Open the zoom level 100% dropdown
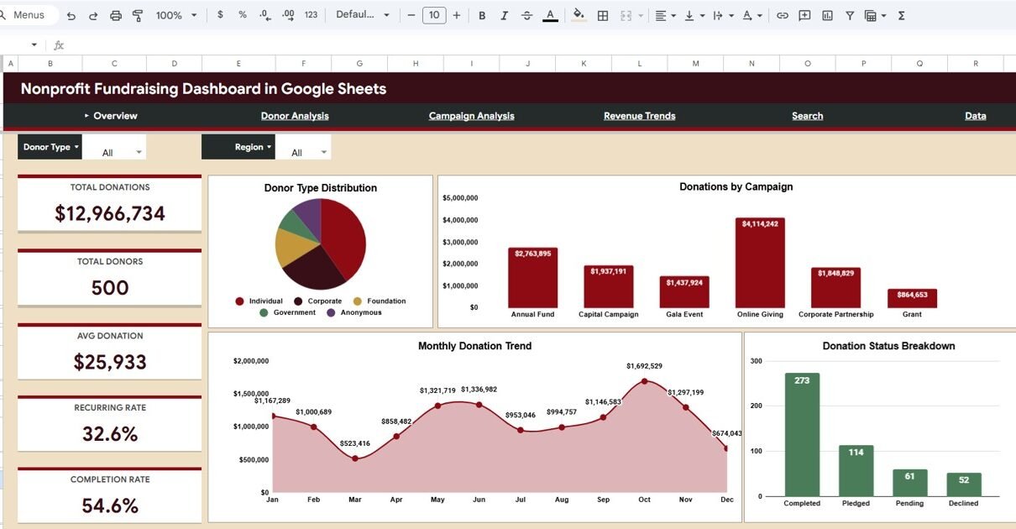 (176, 16)
